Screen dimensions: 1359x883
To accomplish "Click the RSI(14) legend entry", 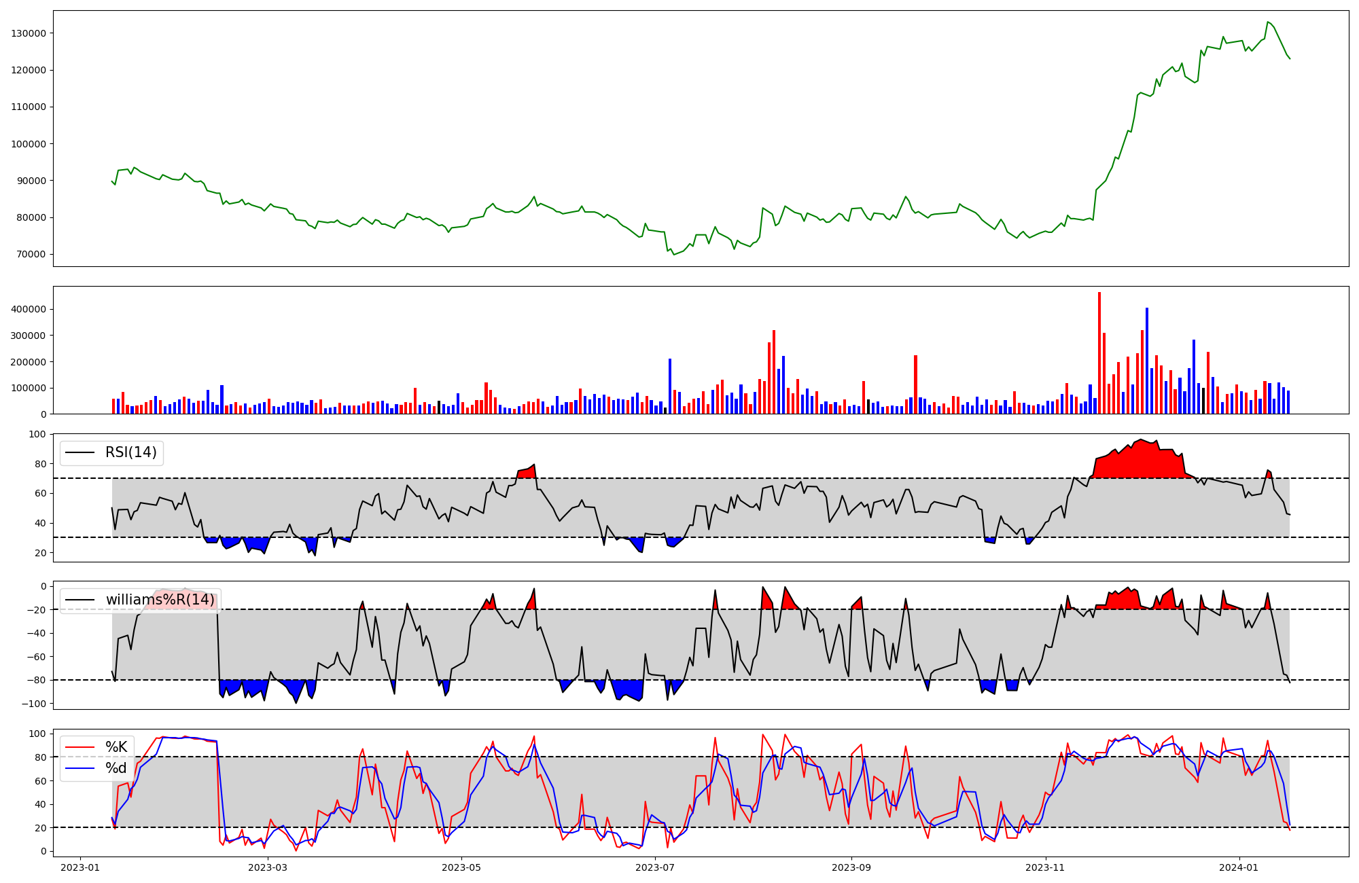I will [x=130, y=452].
